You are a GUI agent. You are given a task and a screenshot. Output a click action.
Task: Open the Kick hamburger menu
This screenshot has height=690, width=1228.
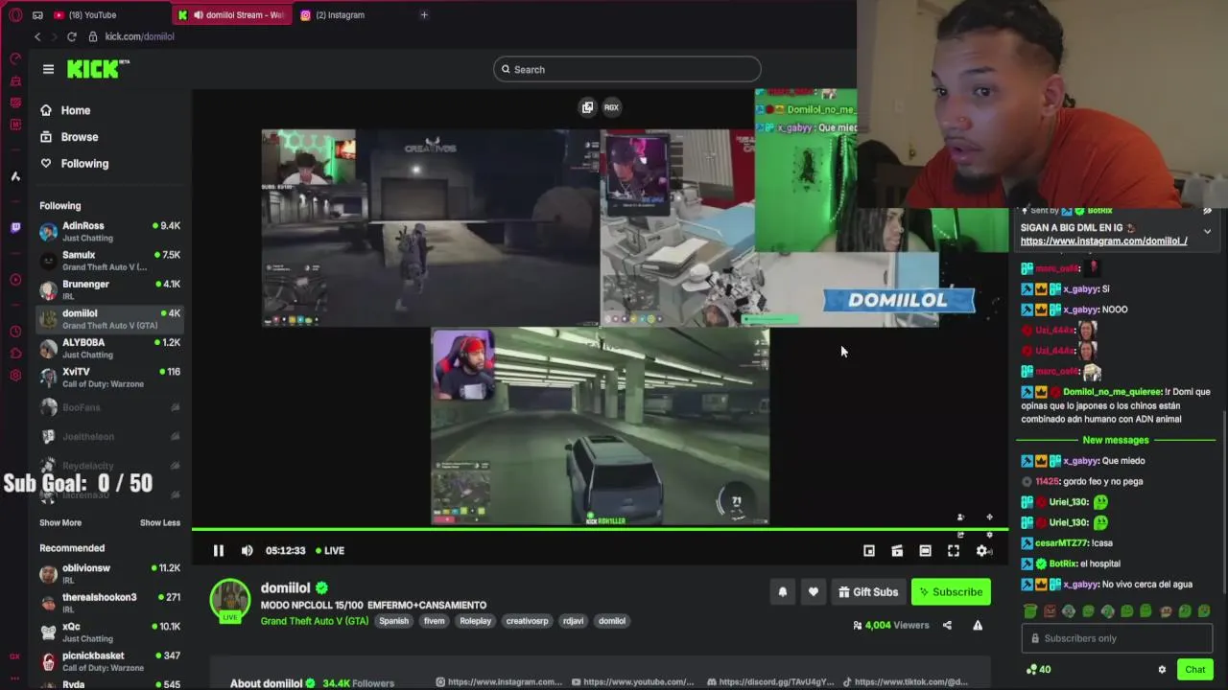point(48,69)
